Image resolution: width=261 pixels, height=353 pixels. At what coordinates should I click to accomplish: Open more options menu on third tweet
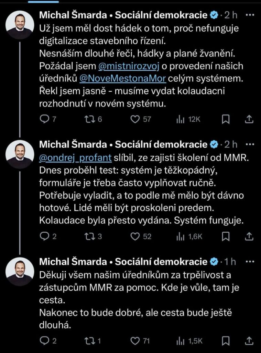click(250, 262)
